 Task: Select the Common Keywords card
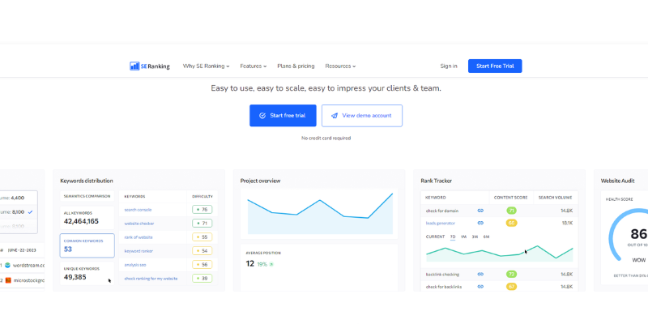87,245
